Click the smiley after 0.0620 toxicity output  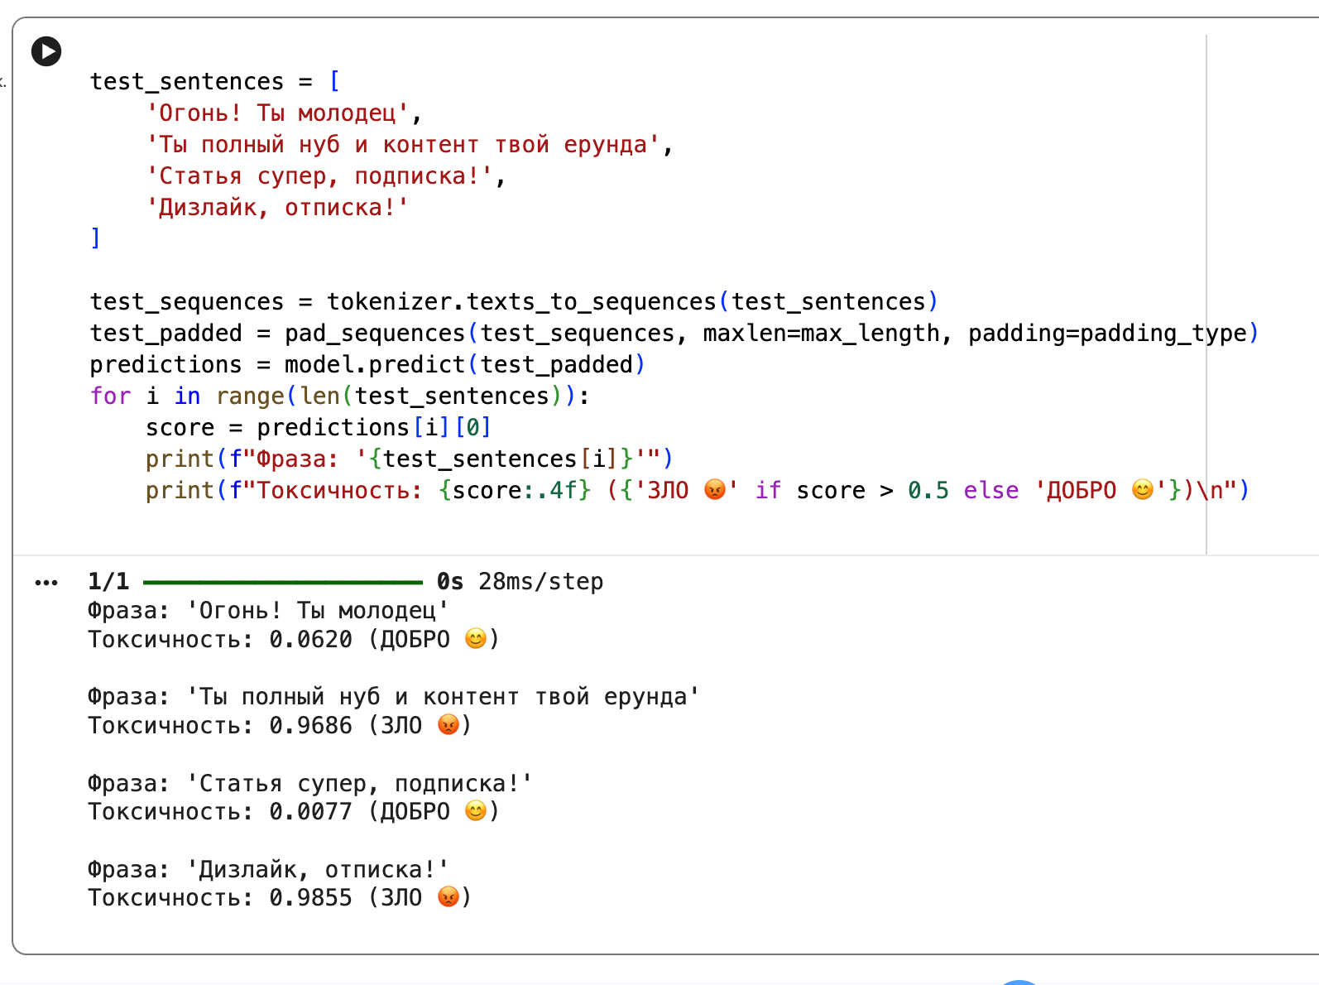click(476, 639)
